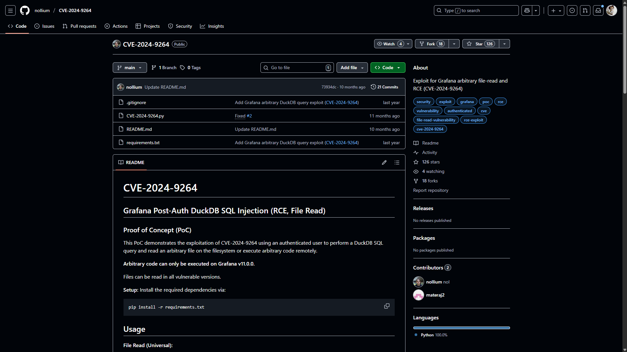Edit the README with the pencil icon
This screenshot has width=627, height=352.
point(384,162)
